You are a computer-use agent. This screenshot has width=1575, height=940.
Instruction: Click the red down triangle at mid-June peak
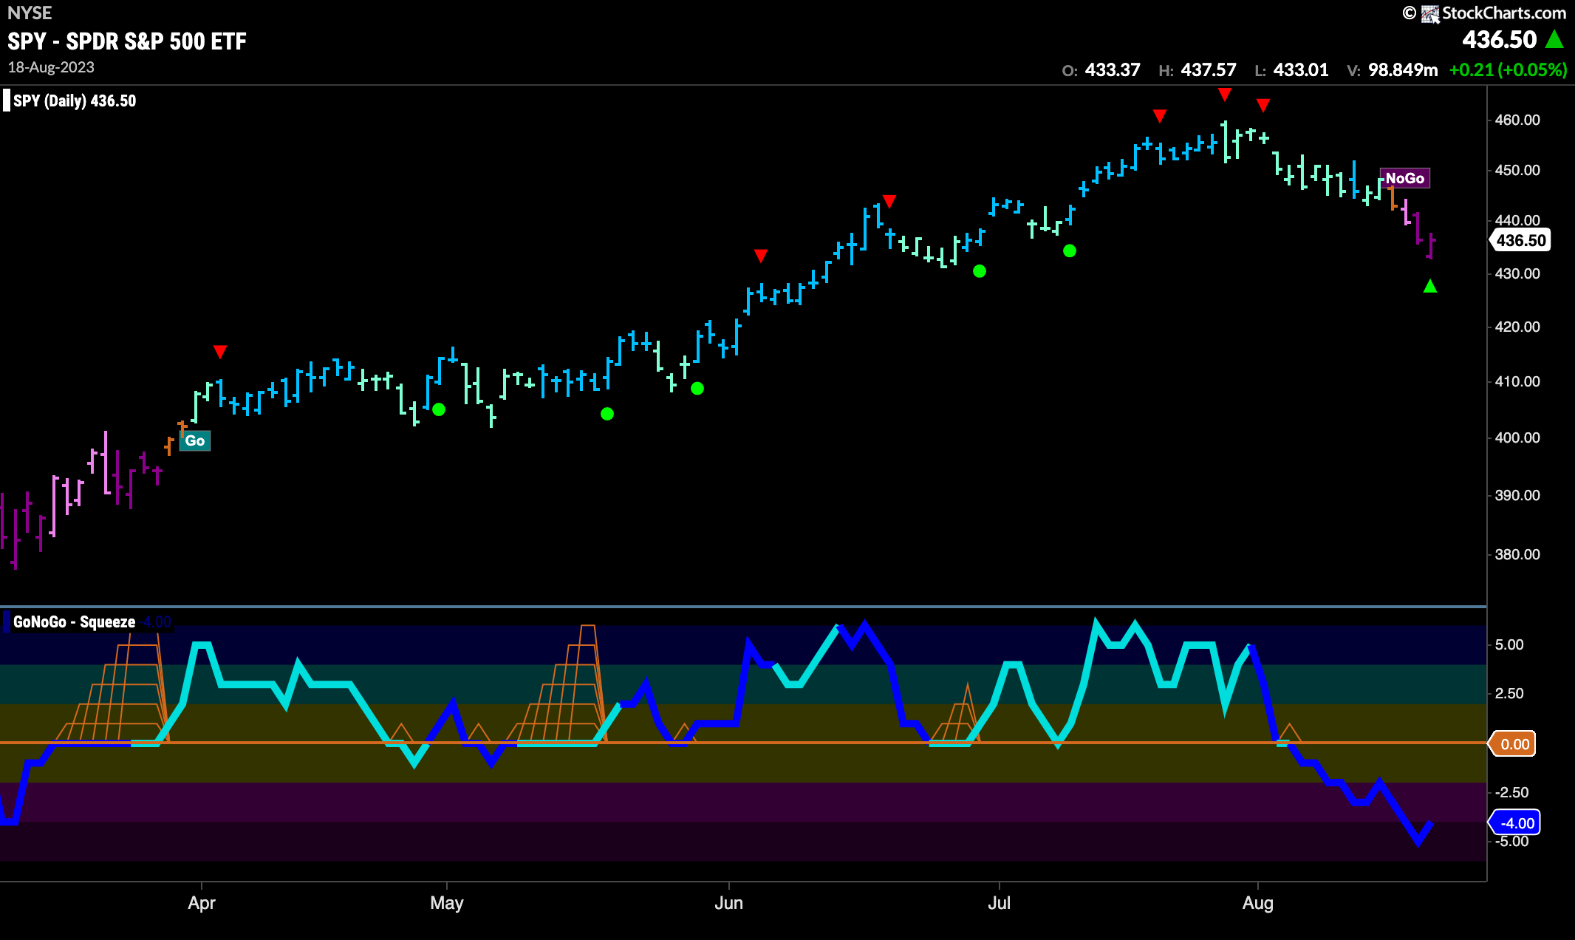[x=889, y=201]
